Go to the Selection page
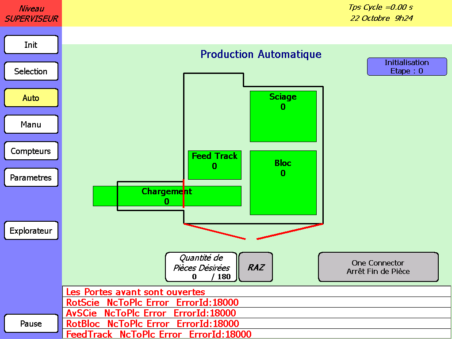 point(31,71)
